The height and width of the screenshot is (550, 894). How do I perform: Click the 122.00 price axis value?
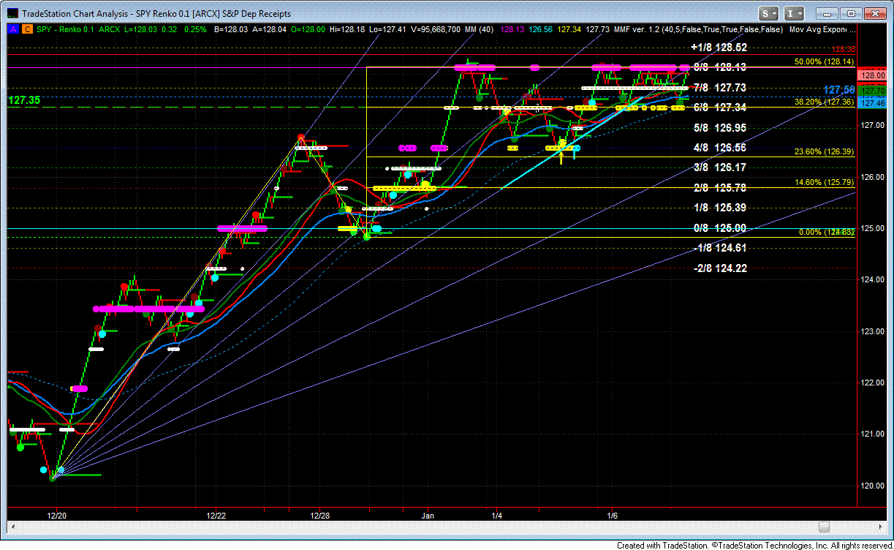click(x=874, y=383)
